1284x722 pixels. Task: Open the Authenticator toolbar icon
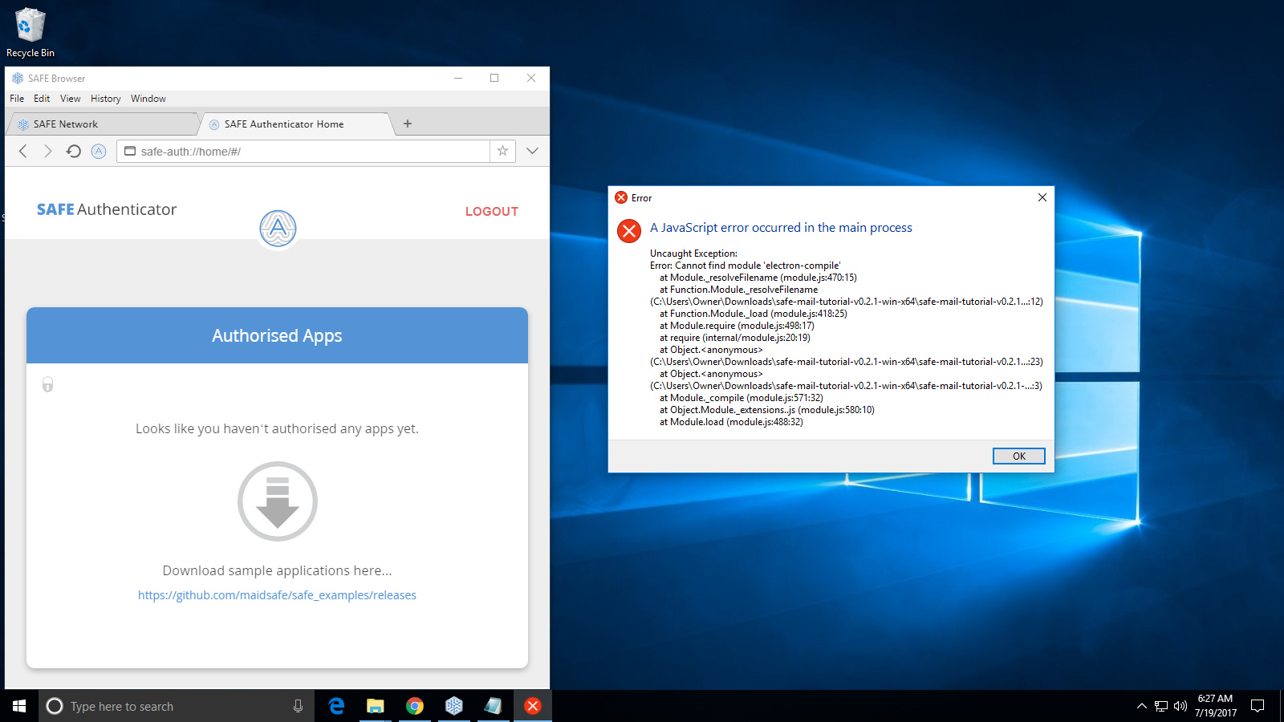(99, 151)
